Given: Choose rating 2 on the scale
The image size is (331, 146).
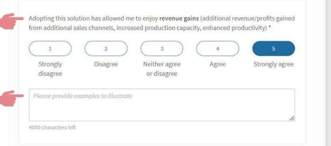Looking at the screenshot, I should (106, 49).
